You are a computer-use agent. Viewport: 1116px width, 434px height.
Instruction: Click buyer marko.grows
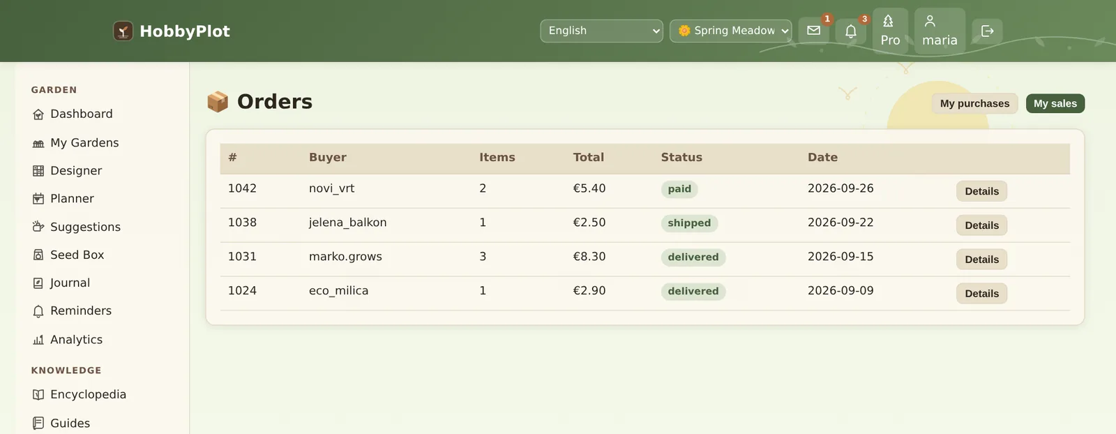tap(345, 257)
